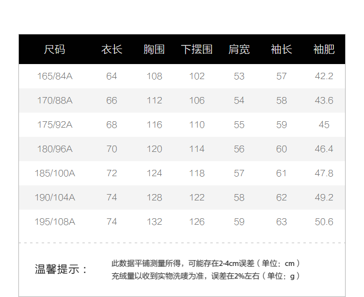Click the 185/100A size label

pyautogui.click(x=54, y=173)
